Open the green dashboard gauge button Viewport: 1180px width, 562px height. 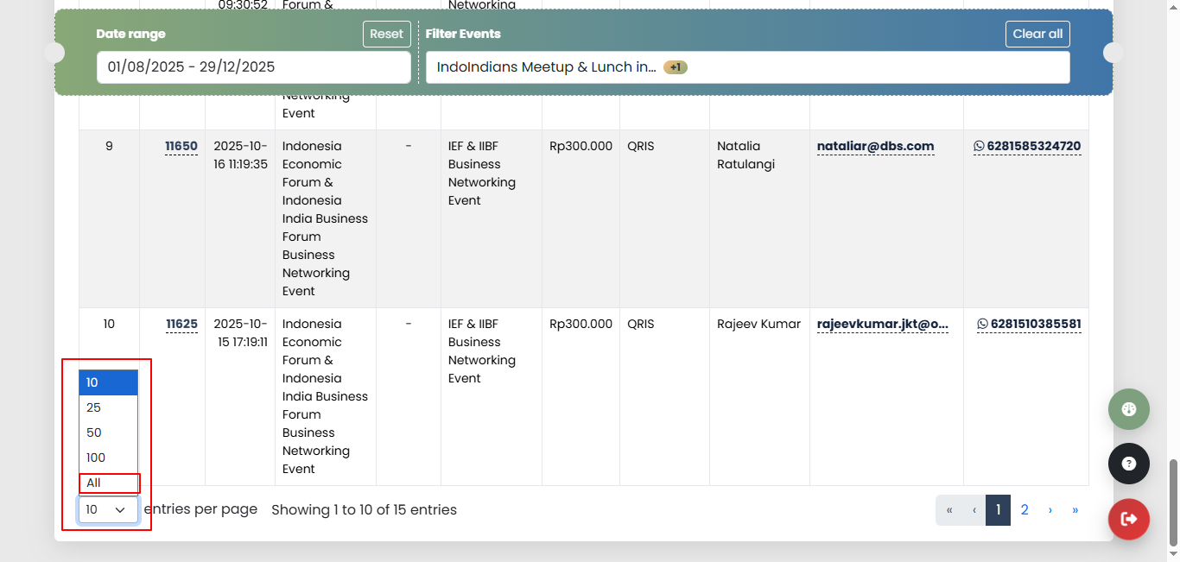click(1128, 409)
